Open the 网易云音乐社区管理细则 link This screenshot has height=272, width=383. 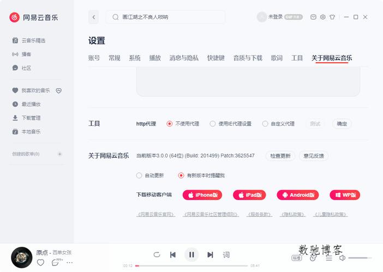point(211,214)
